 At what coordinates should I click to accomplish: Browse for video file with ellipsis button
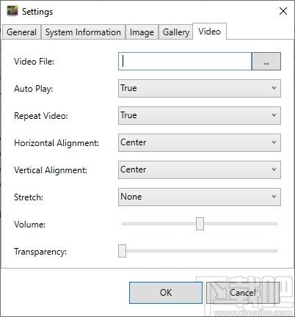coord(266,62)
